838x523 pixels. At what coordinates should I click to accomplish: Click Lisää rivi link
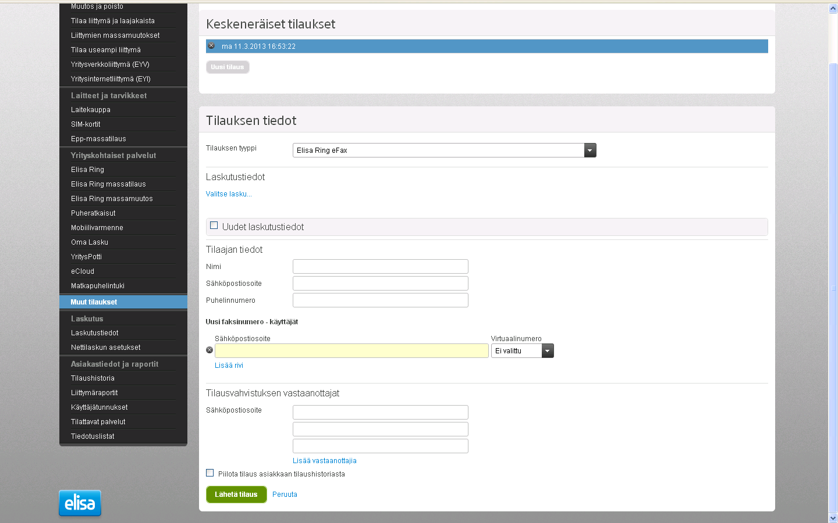pos(229,366)
